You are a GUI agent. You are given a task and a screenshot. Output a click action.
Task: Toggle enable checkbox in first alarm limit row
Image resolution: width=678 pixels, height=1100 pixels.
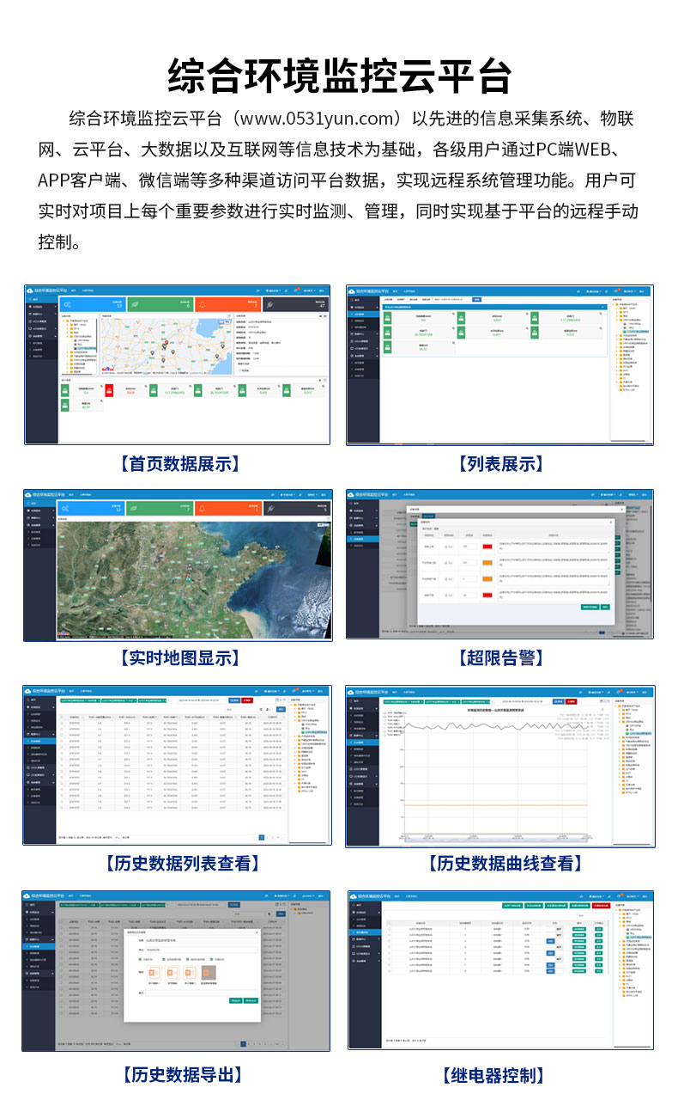(447, 547)
